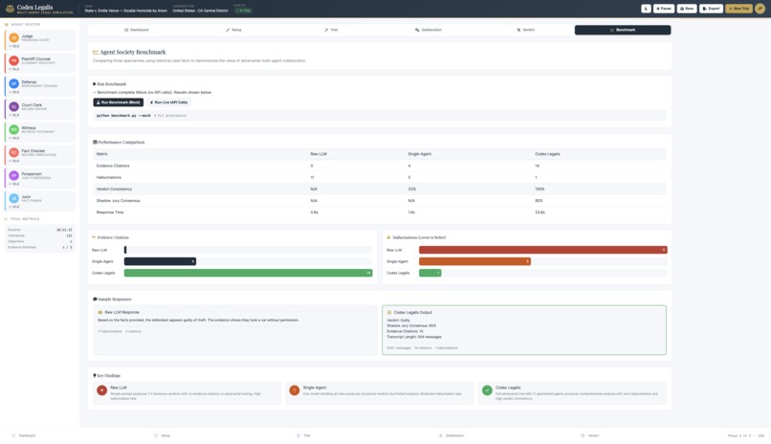
Task: Open the Dashboard tab
Action: (x=136, y=30)
